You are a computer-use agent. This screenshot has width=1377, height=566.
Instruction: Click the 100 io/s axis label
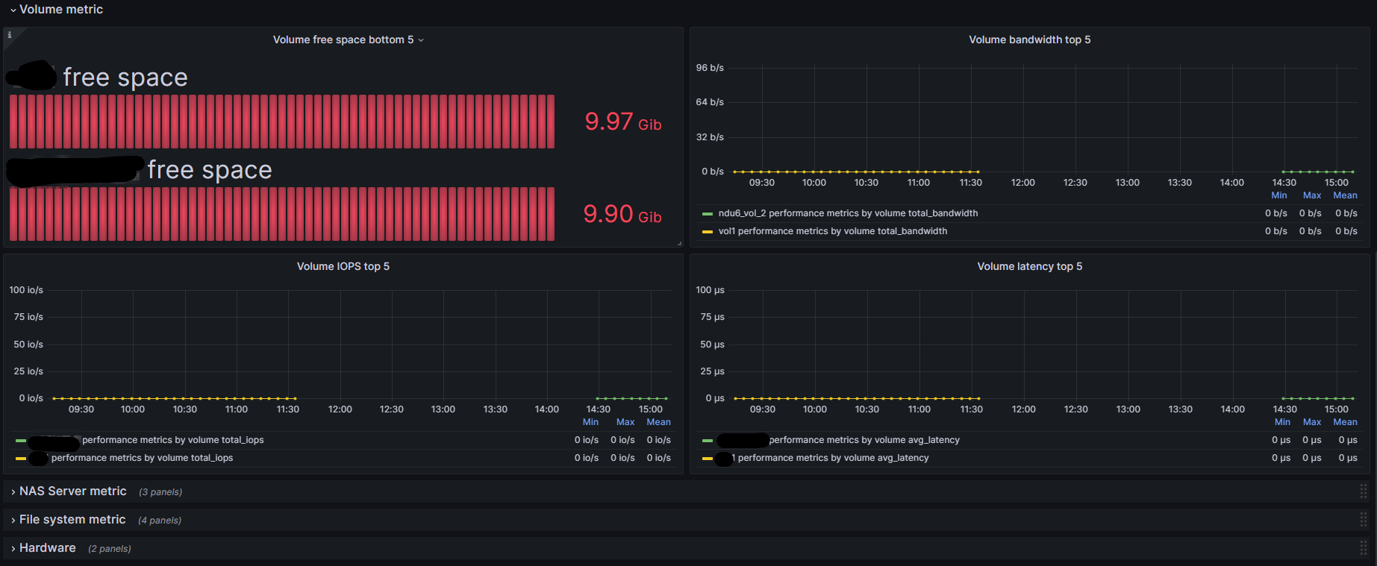(x=26, y=290)
